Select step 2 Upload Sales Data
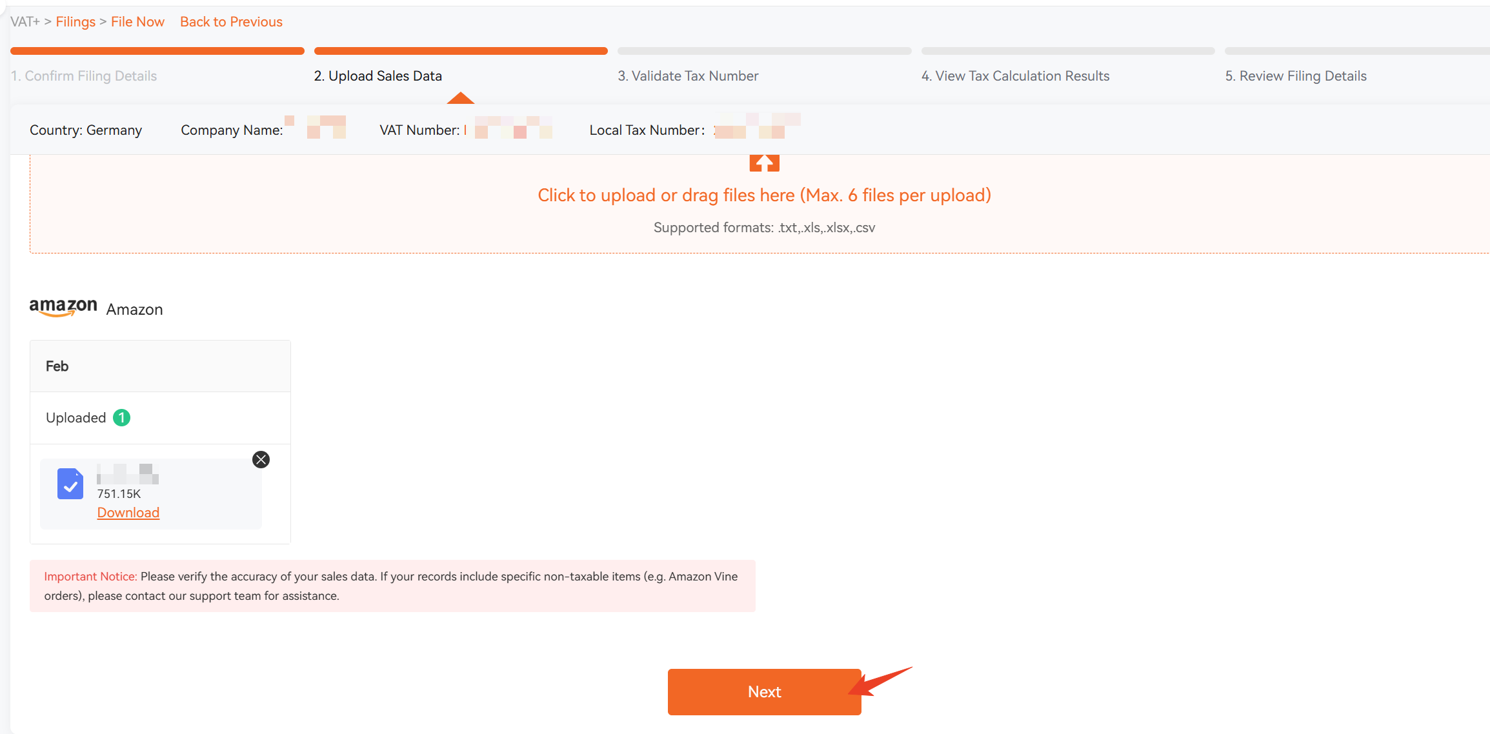This screenshot has height=734, width=1490. point(378,76)
